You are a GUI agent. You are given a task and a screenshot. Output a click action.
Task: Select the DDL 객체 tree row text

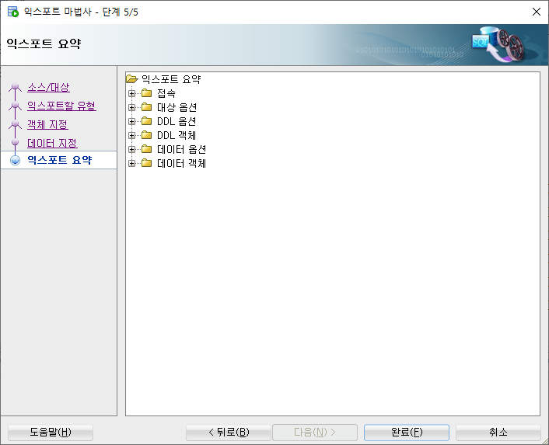177,135
